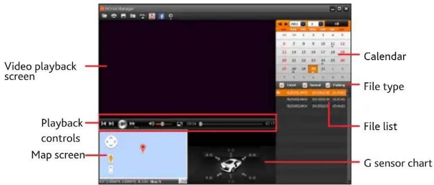
Task: Select the second file in the list
Action: pyautogui.click(x=312, y=100)
